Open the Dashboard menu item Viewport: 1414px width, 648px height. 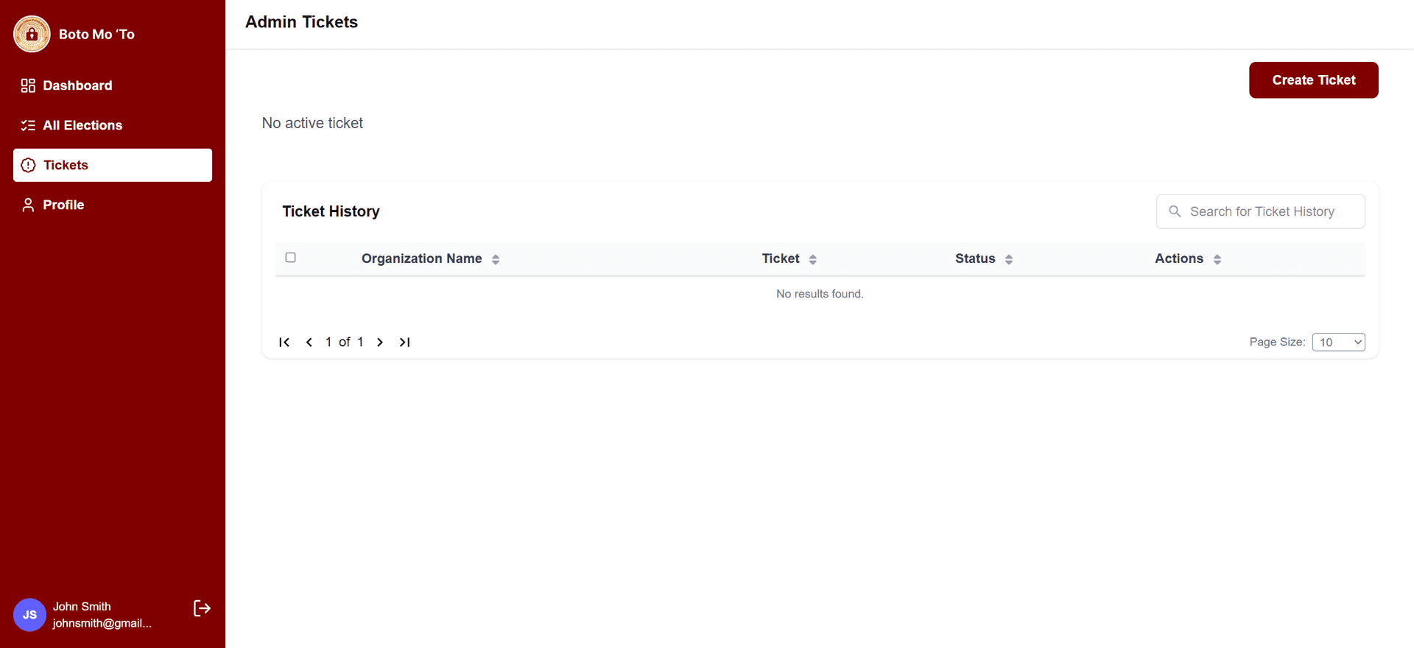[77, 85]
